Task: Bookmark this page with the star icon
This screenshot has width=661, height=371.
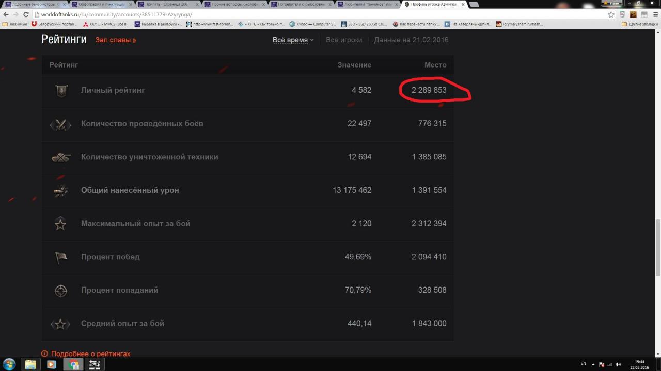Action: tap(611, 14)
